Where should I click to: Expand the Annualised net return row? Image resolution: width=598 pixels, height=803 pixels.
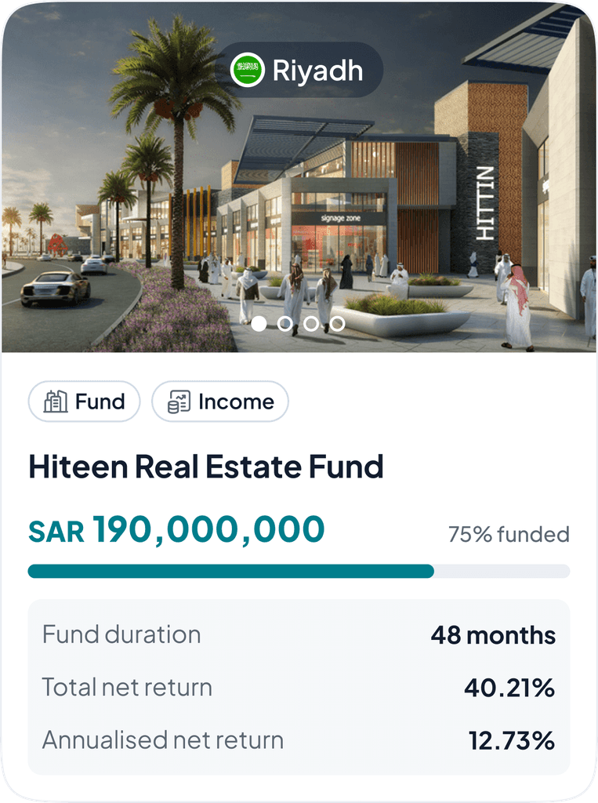click(x=299, y=739)
